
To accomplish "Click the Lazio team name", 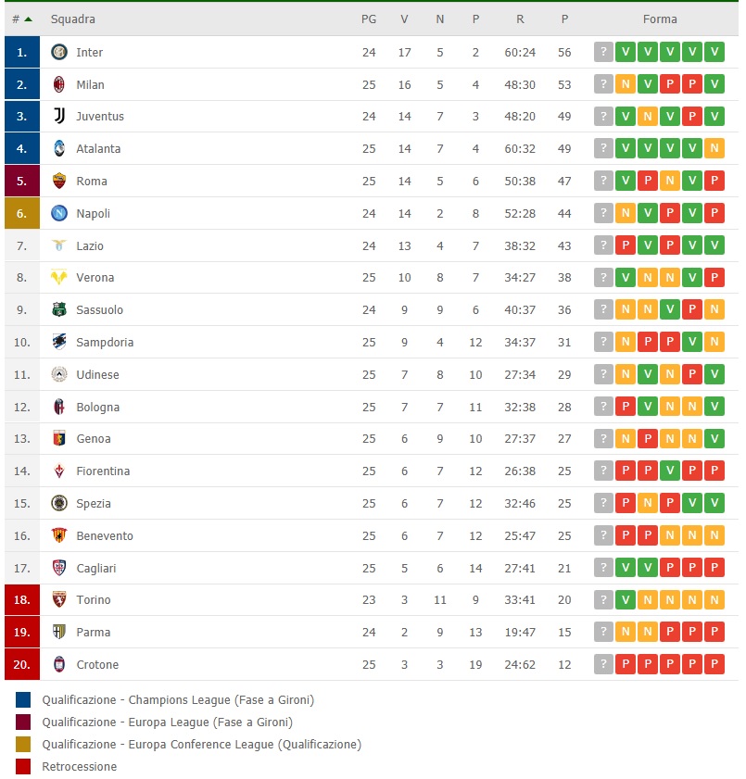I will tap(90, 245).
